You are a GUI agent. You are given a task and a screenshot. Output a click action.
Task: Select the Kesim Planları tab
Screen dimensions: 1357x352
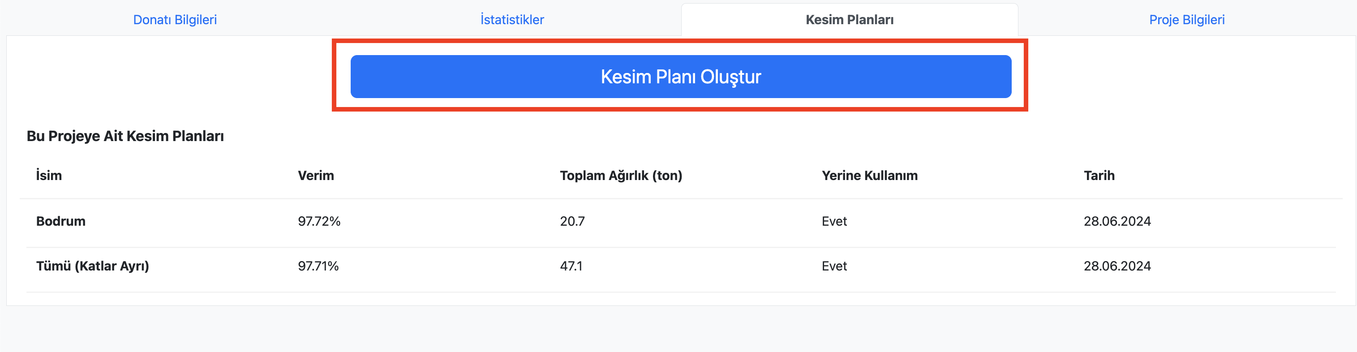point(849,20)
